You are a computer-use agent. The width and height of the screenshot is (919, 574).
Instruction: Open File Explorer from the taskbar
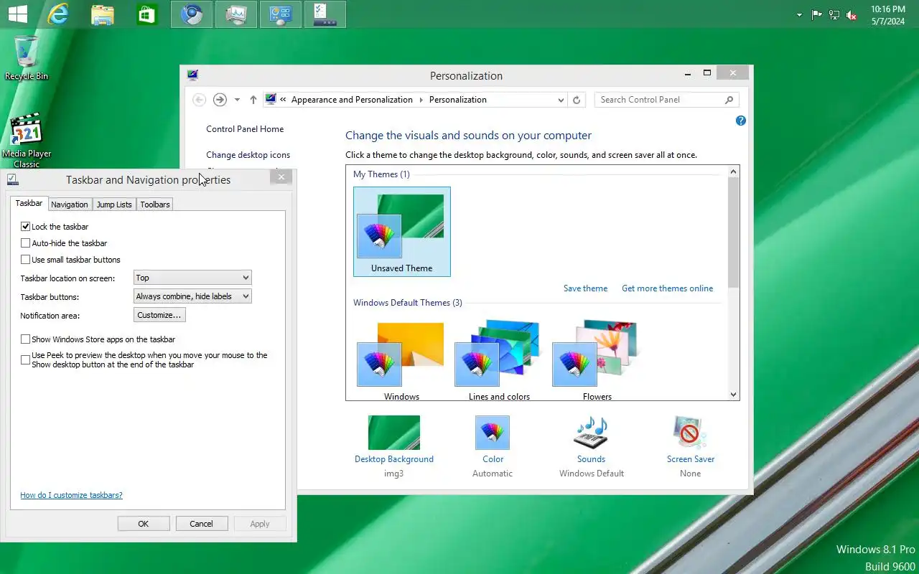click(x=103, y=14)
